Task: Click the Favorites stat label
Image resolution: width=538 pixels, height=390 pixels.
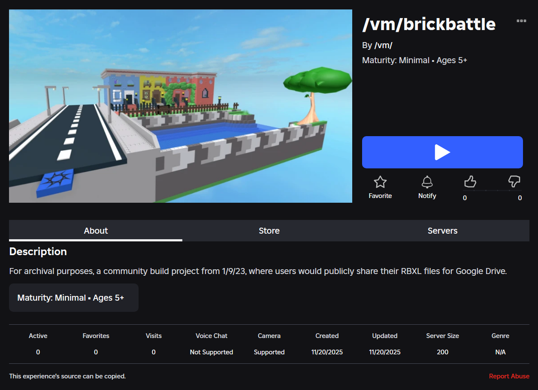Action: click(x=96, y=336)
